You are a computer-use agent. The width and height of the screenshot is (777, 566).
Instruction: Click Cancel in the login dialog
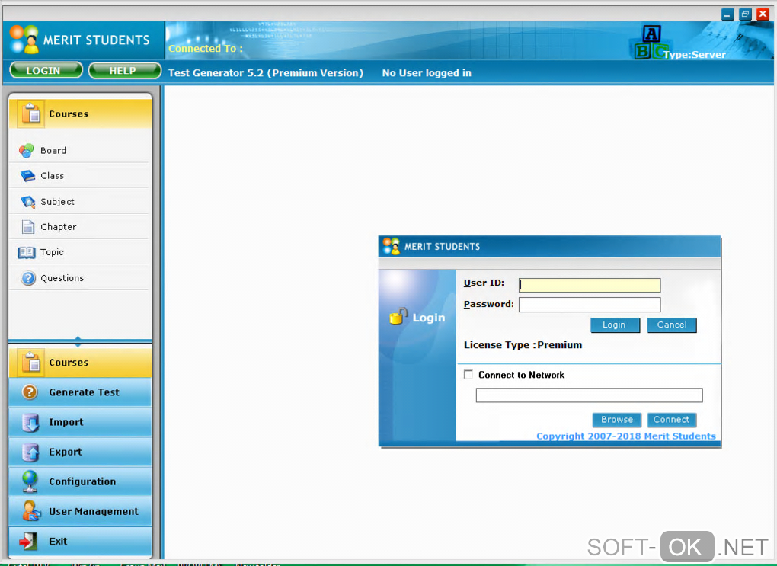click(x=672, y=325)
